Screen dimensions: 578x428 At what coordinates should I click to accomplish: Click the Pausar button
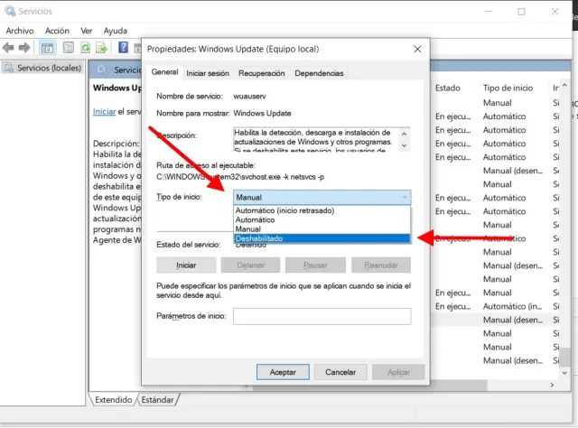pos(315,265)
